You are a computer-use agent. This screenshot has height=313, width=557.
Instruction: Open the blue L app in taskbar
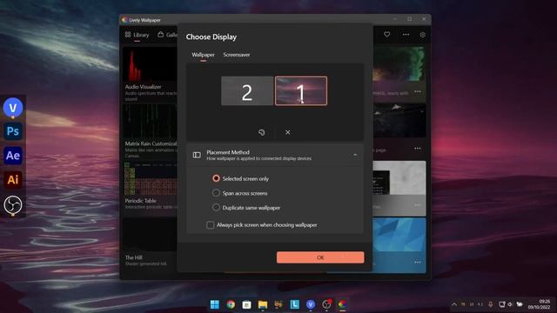294,304
